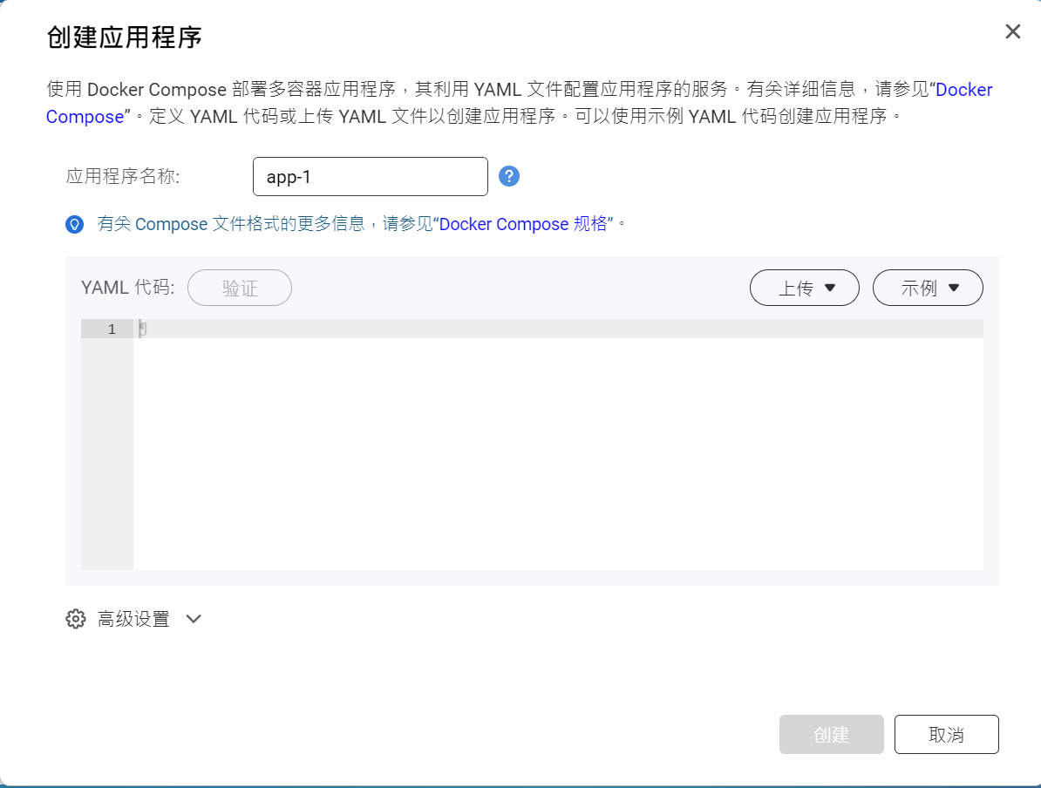1041x788 pixels.
Task: Focus the 应用程序名称 input field
Action: (x=370, y=177)
